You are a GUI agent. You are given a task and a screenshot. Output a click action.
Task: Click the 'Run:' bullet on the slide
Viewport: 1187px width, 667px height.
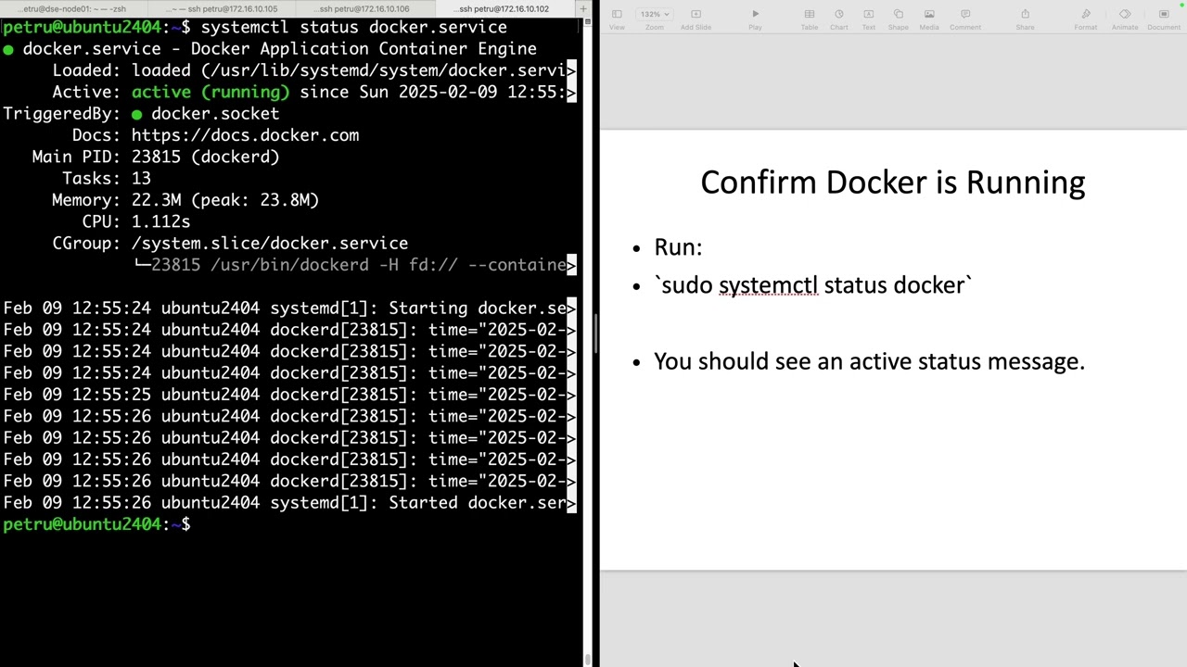[x=678, y=247]
